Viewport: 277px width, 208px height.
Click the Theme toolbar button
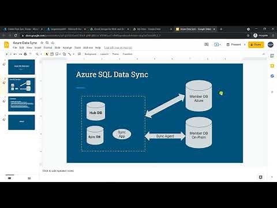[x=115, y=54]
